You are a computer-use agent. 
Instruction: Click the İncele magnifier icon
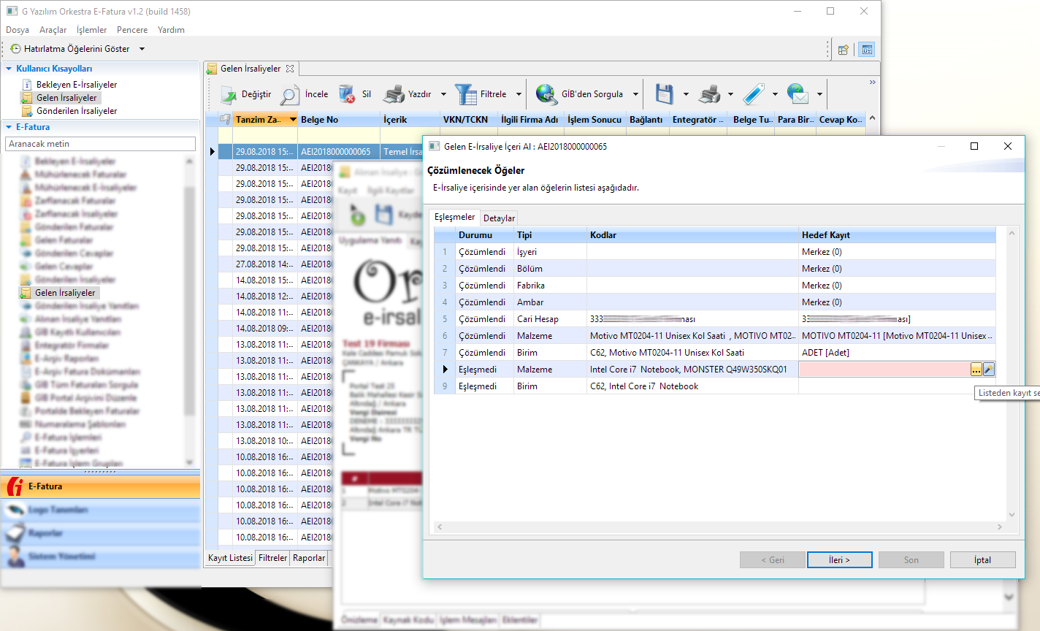click(x=291, y=94)
